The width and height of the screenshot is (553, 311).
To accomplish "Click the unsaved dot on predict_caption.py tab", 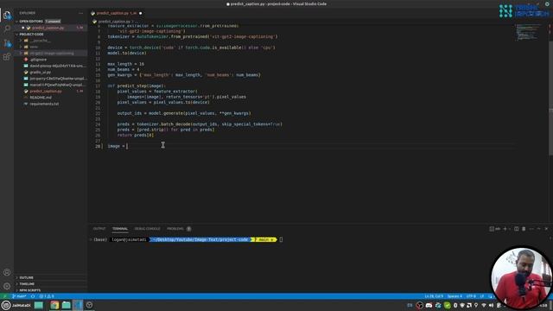I will [140, 13].
